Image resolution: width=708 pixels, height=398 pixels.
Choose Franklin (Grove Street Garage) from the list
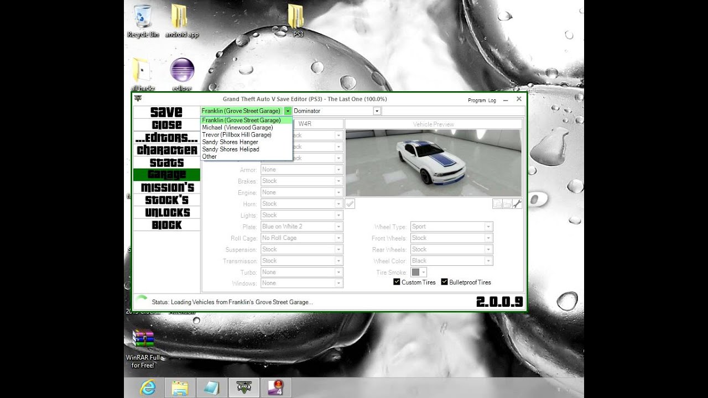(246, 120)
